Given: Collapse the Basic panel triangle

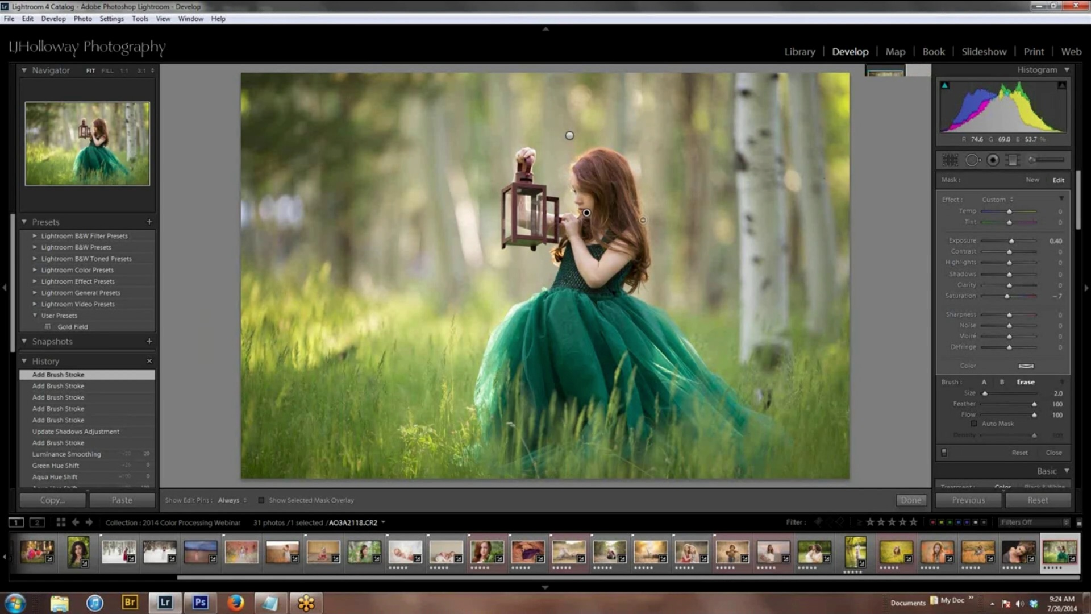Looking at the screenshot, I should pyautogui.click(x=1067, y=471).
